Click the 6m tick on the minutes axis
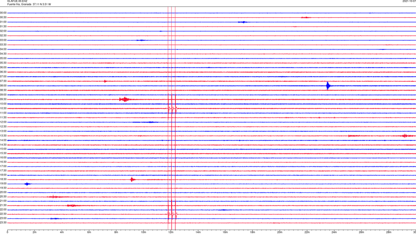The image size is (416, 234). [89, 232]
